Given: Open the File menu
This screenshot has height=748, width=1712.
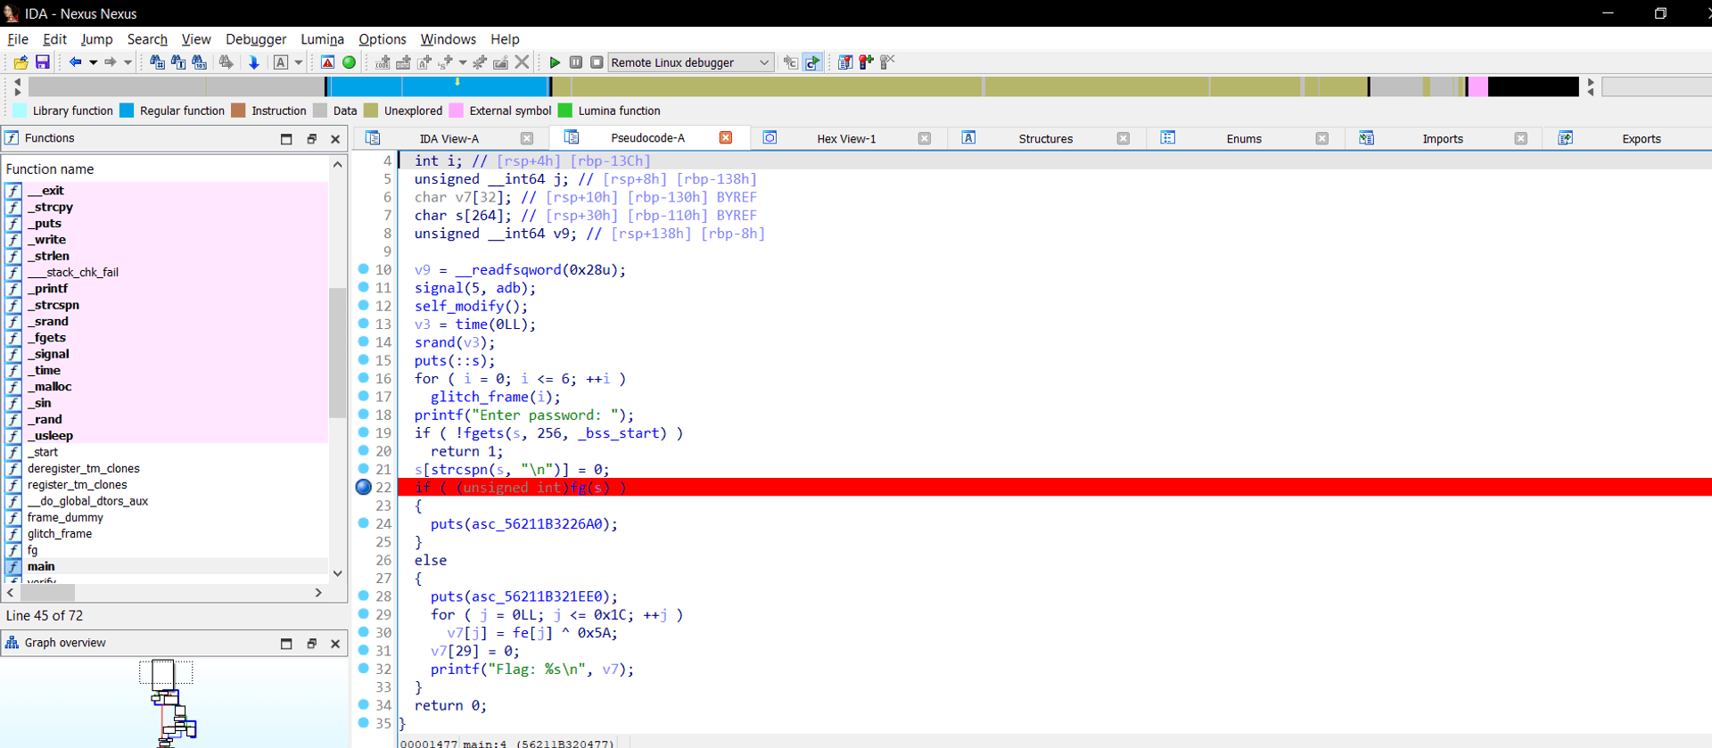Looking at the screenshot, I should 18,39.
